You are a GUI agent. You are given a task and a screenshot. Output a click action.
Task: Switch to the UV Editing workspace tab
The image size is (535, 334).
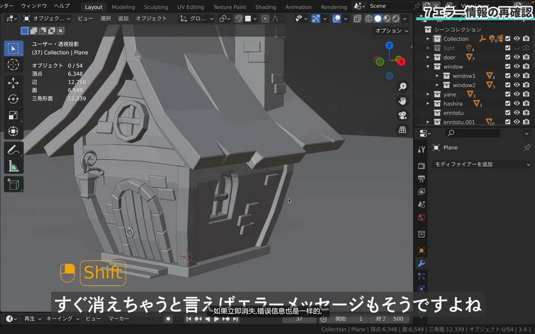[190, 7]
